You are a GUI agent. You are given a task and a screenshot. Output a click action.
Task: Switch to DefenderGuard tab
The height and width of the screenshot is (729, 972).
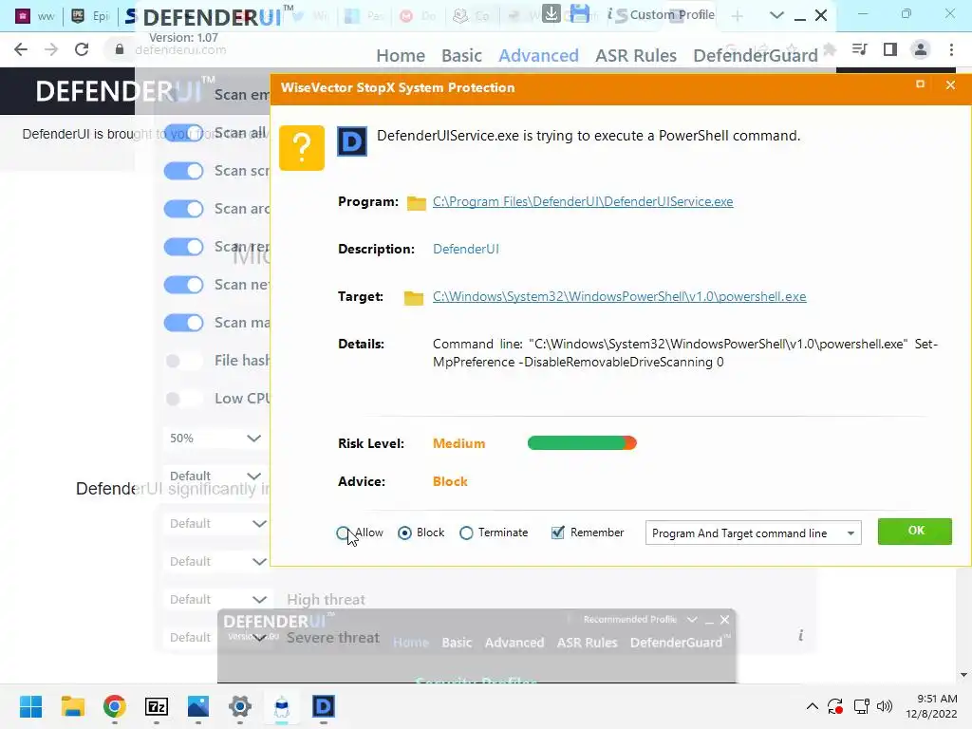pyautogui.click(x=755, y=56)
